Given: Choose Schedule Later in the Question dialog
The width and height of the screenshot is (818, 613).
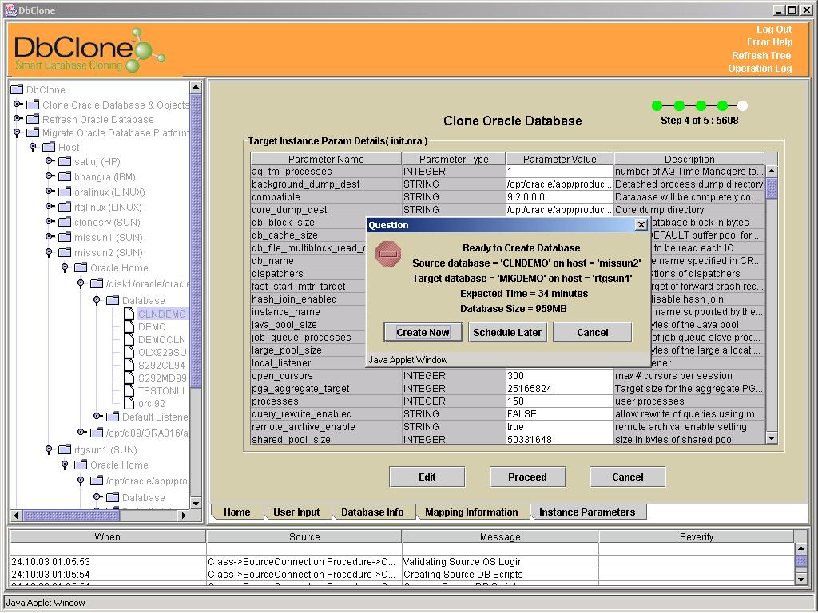Looking at the screenshot, I should coord(507,332).
